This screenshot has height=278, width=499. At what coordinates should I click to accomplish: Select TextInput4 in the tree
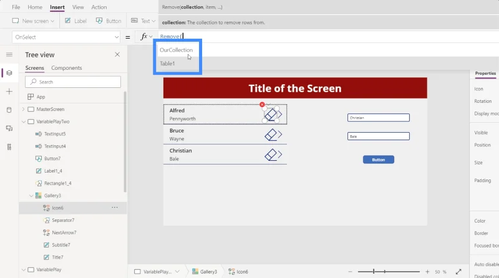(55, 146)
